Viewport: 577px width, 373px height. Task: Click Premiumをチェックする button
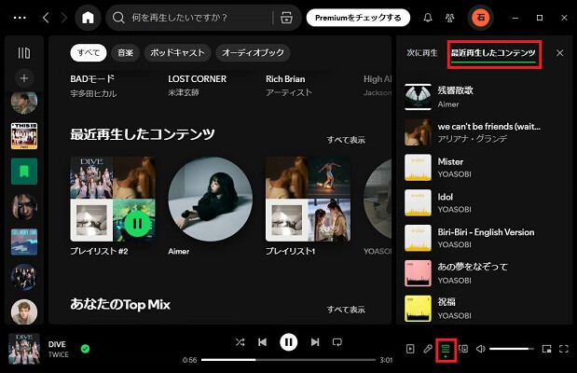click(358, 18)
